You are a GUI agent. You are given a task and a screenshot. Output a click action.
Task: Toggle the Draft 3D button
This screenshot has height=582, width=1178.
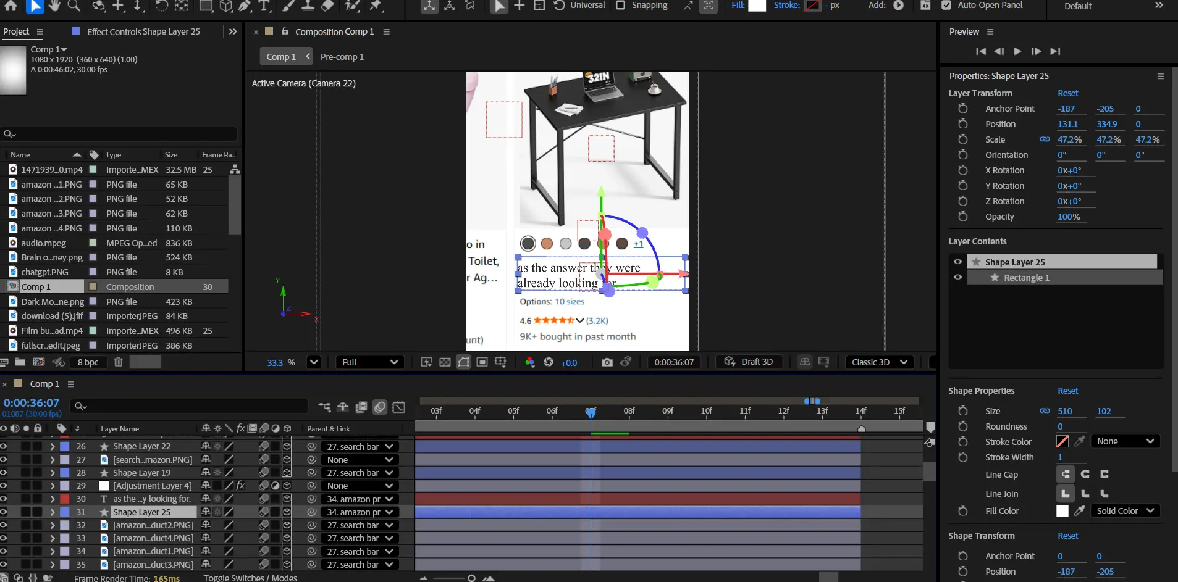tap(749, 362)
